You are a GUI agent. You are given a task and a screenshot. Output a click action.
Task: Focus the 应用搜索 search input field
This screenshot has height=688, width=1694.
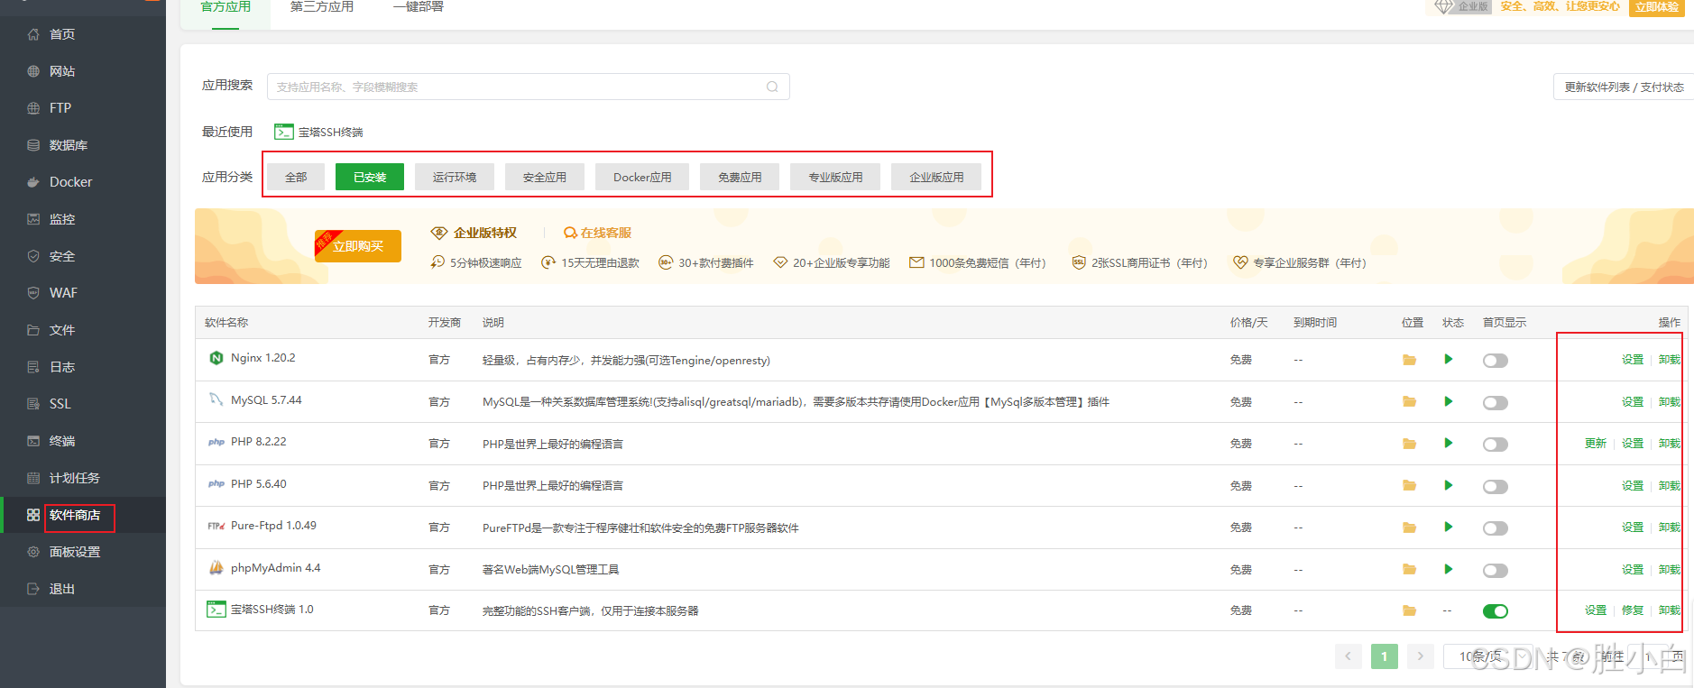(528, 87)
